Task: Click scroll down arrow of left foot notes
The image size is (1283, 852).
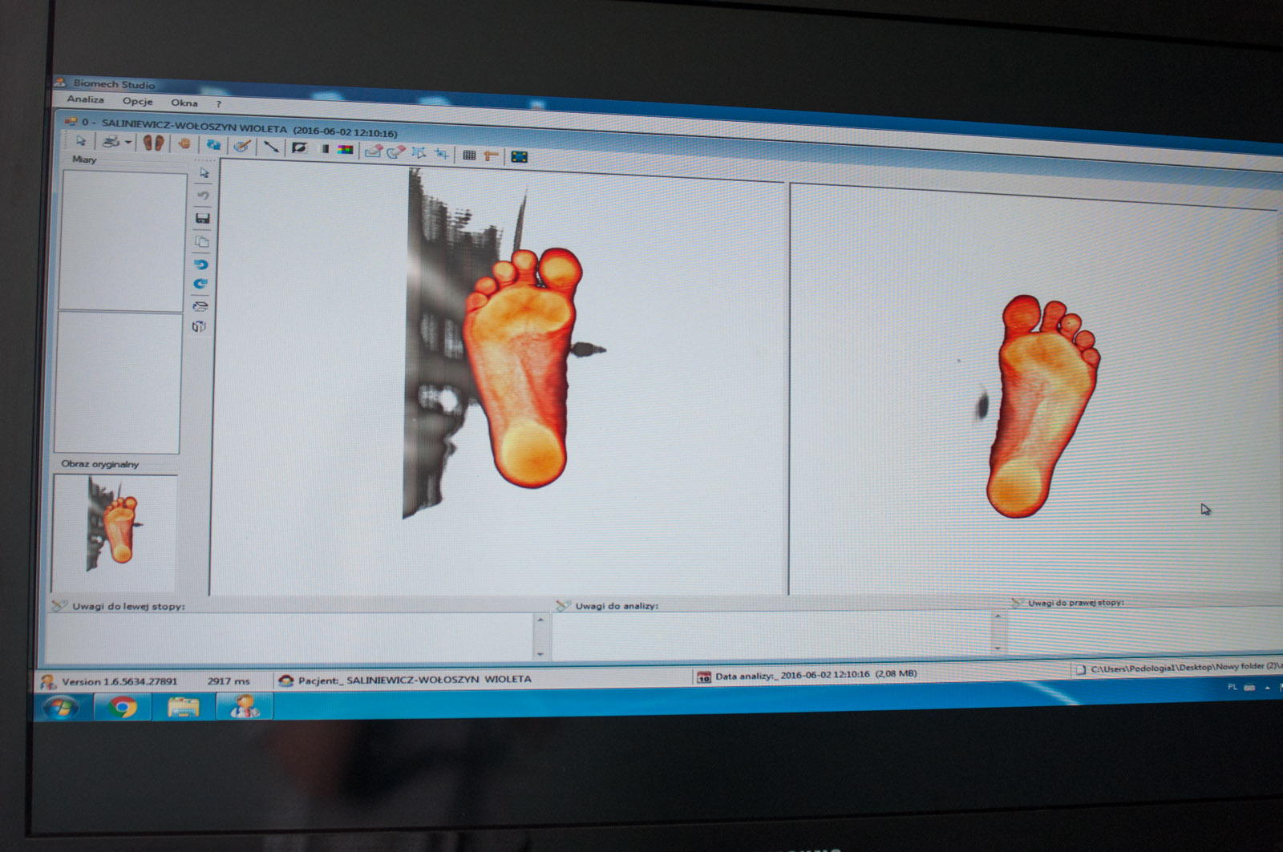Action: (x=540, y=654)
